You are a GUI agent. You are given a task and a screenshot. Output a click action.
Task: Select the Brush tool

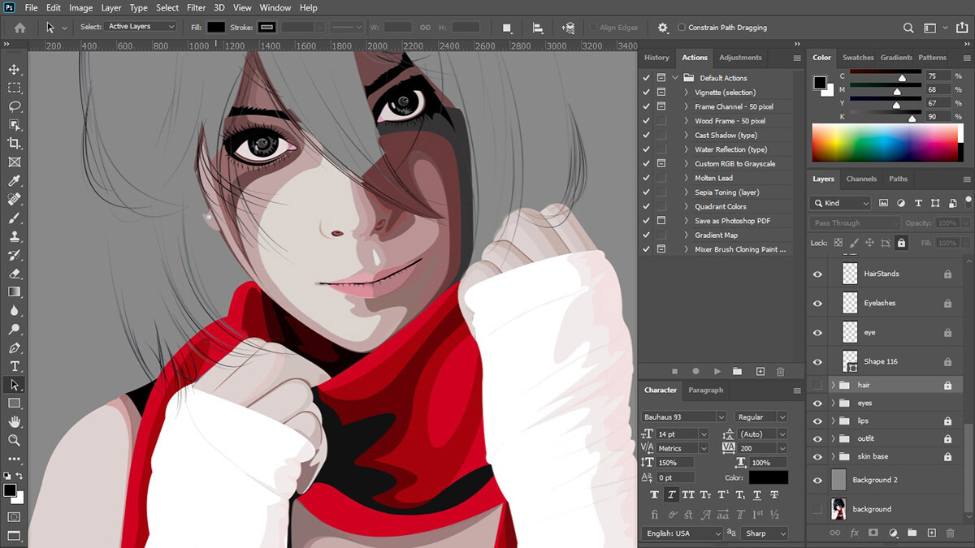click(x=14, y=218)
